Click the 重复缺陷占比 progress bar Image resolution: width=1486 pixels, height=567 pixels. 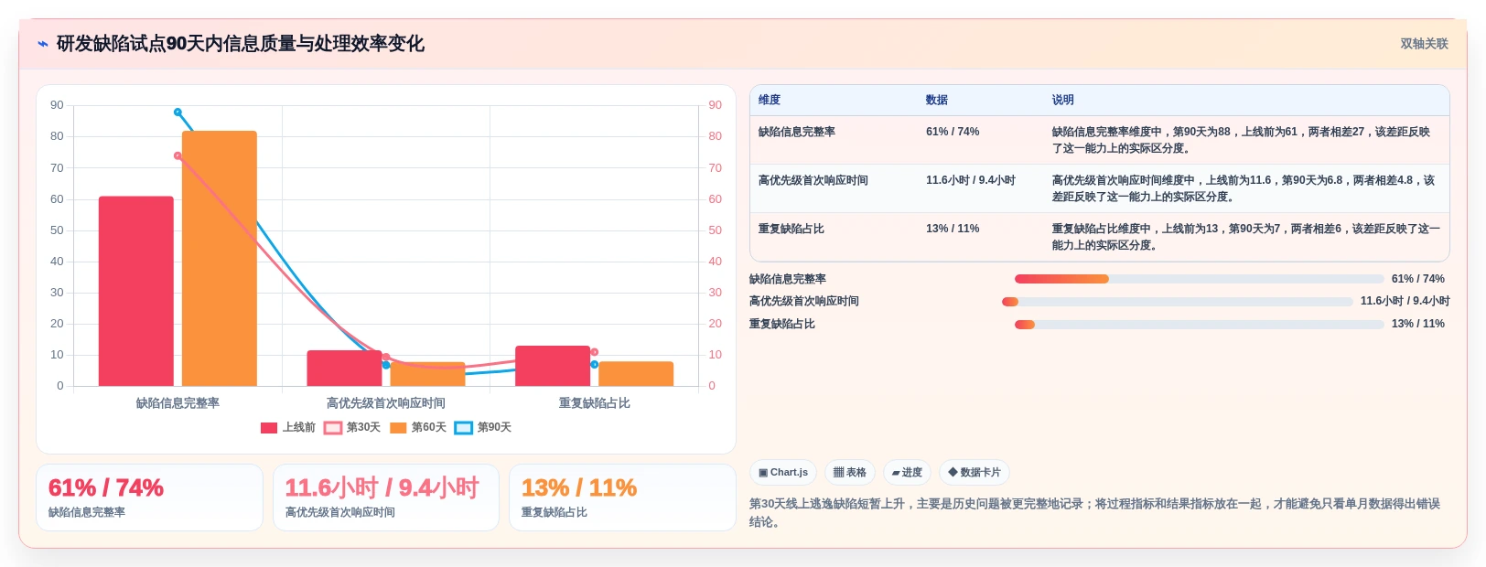coord(1199,325)
